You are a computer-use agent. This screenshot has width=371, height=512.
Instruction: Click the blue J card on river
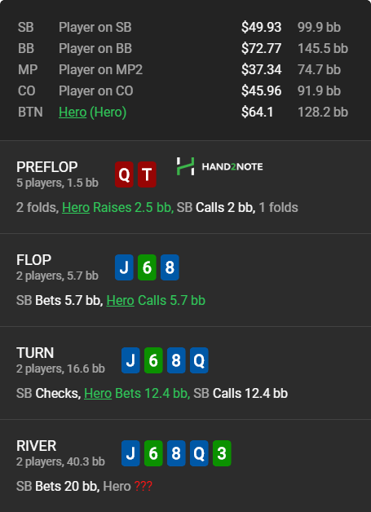pyautogui.click(x=130, y=453)
